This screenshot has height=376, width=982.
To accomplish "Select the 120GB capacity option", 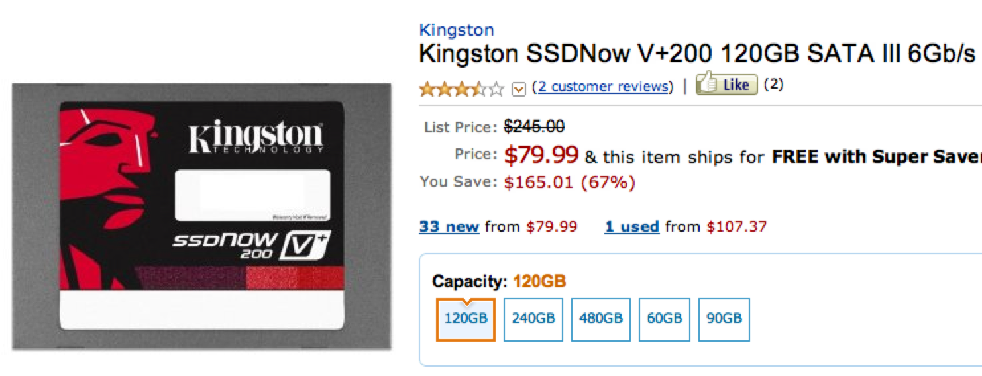I will [x=465, y=319].
